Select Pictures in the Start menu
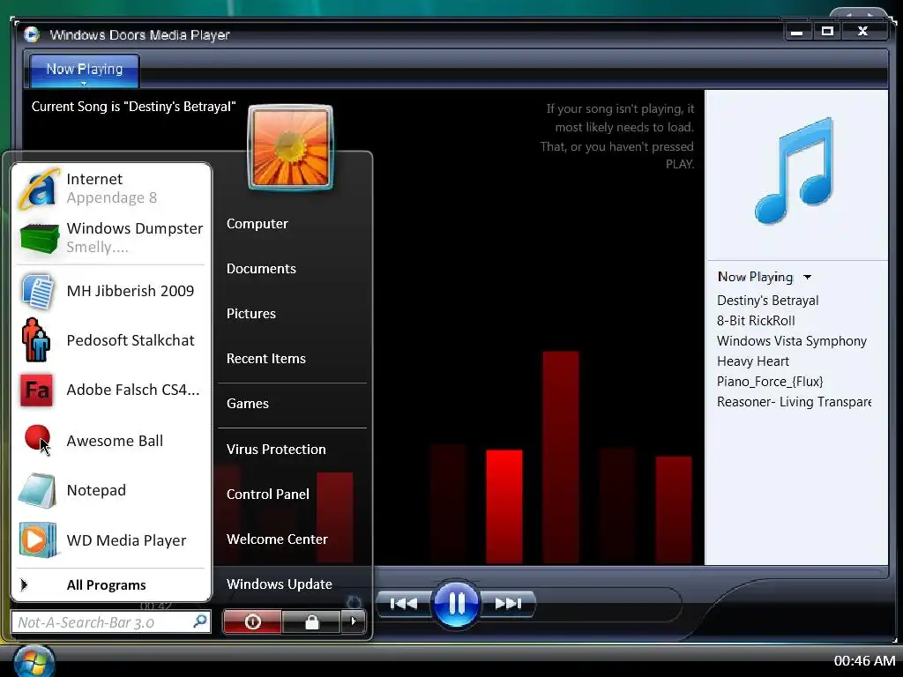This screenshot has height=677, width=903. (x=250, y=314)
